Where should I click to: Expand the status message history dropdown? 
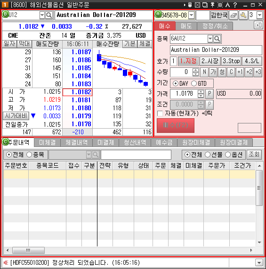pyautogui.click(x=259, y=262)
